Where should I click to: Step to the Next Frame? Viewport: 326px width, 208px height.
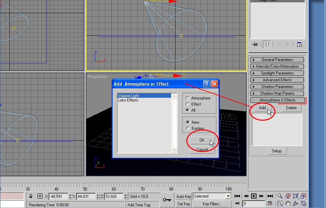[261, 196]
